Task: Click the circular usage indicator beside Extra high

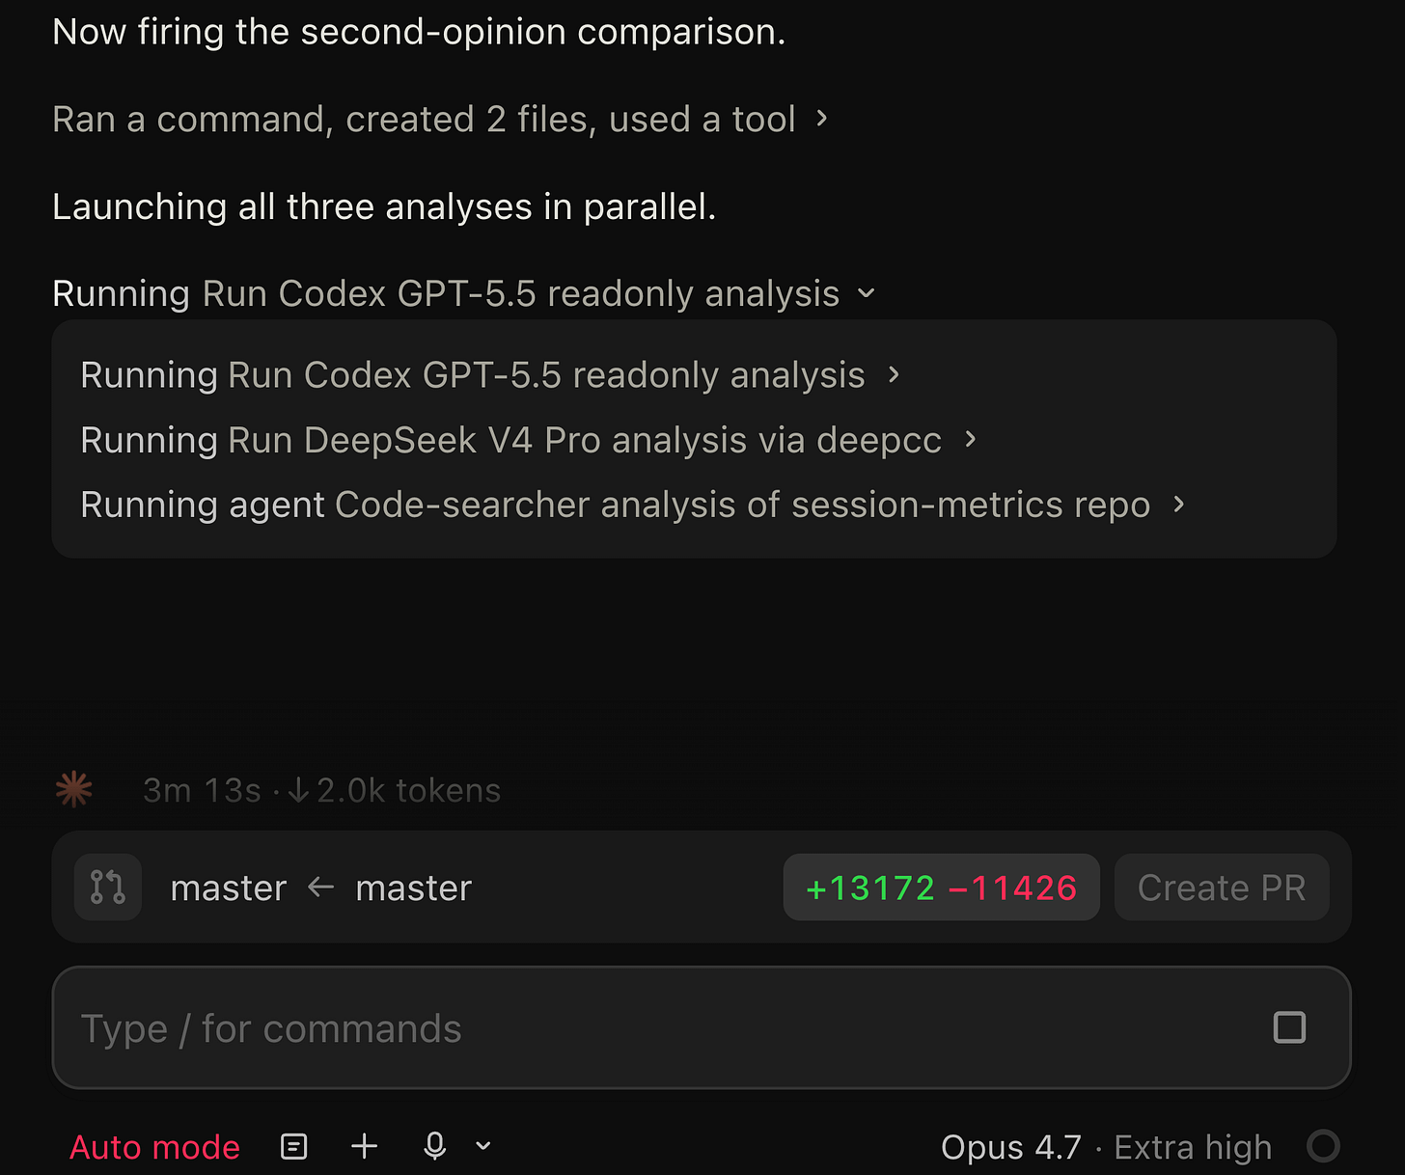Action: pos(1323,1146)
